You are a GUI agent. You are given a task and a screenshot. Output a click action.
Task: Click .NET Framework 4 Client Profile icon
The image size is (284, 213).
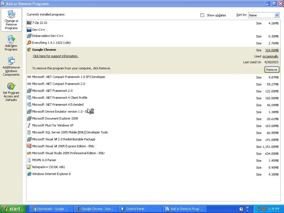click(x=29, y=98)
